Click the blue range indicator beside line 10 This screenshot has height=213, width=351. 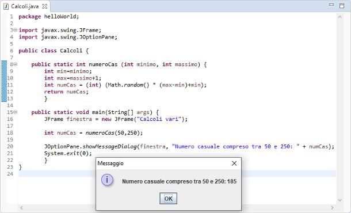tap(4, 78)
